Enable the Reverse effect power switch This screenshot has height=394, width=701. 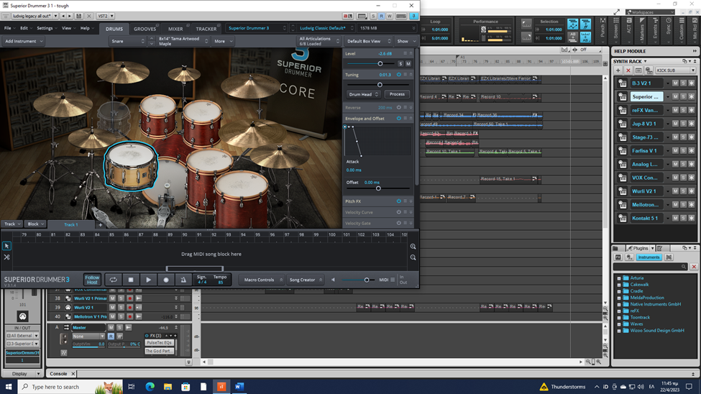pos(399,107)
